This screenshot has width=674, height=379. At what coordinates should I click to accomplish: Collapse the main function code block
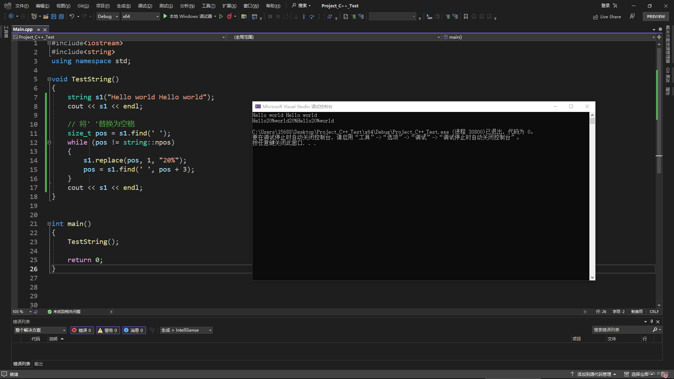point(49,224)
